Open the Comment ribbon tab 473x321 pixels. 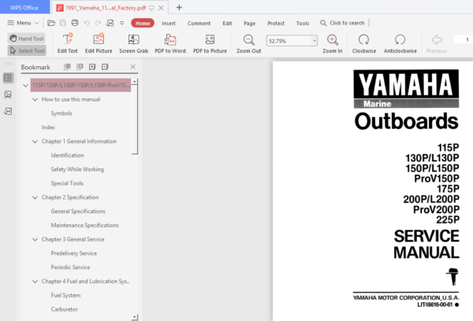[199, 23]
